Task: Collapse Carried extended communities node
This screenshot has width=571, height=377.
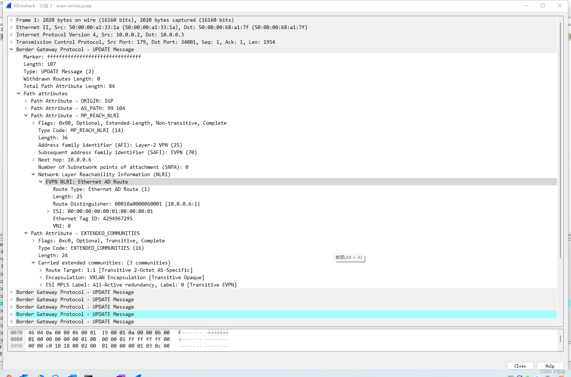Action: tap(33, 263)
